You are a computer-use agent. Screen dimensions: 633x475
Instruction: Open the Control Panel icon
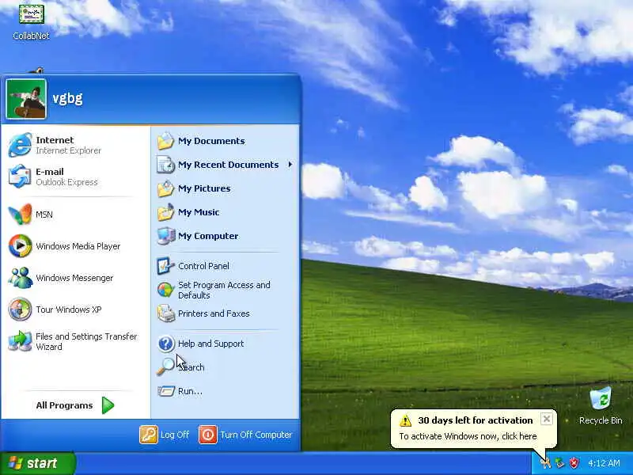click(x=165, y=266)
